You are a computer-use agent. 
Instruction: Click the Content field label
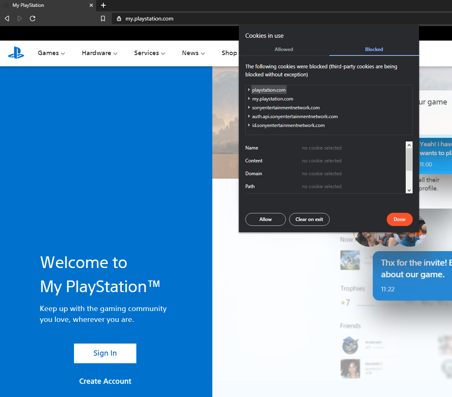254,161
